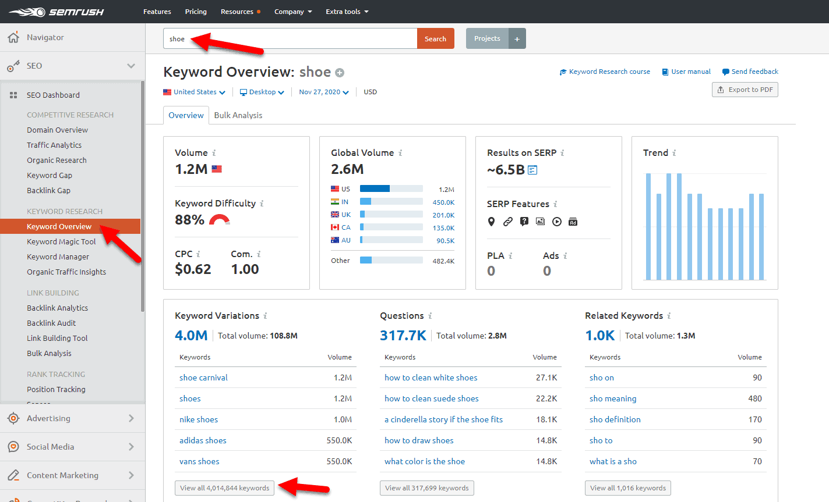
Task: View all 4,014,844 keywords
Action: tap(224, 488)
